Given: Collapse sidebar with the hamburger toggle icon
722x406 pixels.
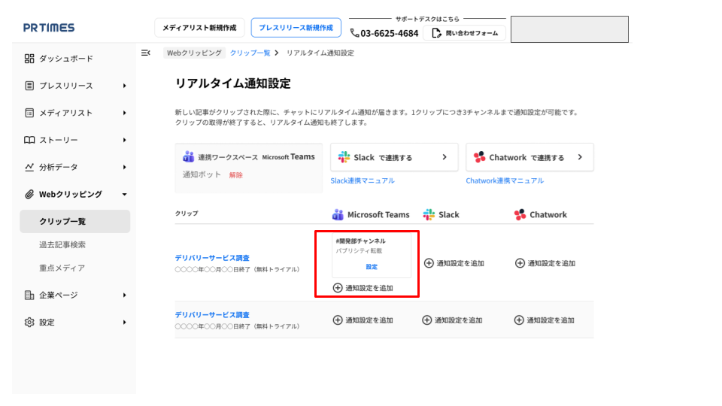Looking at the screenshot, I should point(145,53).
